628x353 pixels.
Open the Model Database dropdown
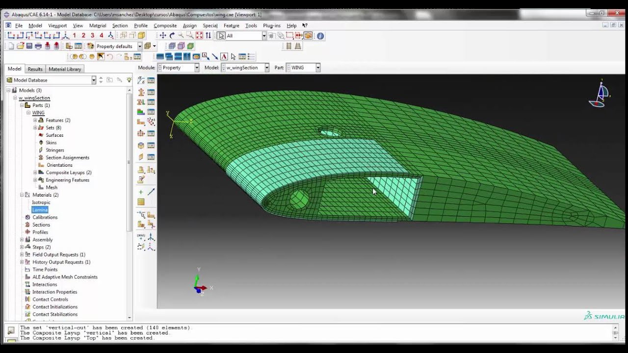click(94, 80)
